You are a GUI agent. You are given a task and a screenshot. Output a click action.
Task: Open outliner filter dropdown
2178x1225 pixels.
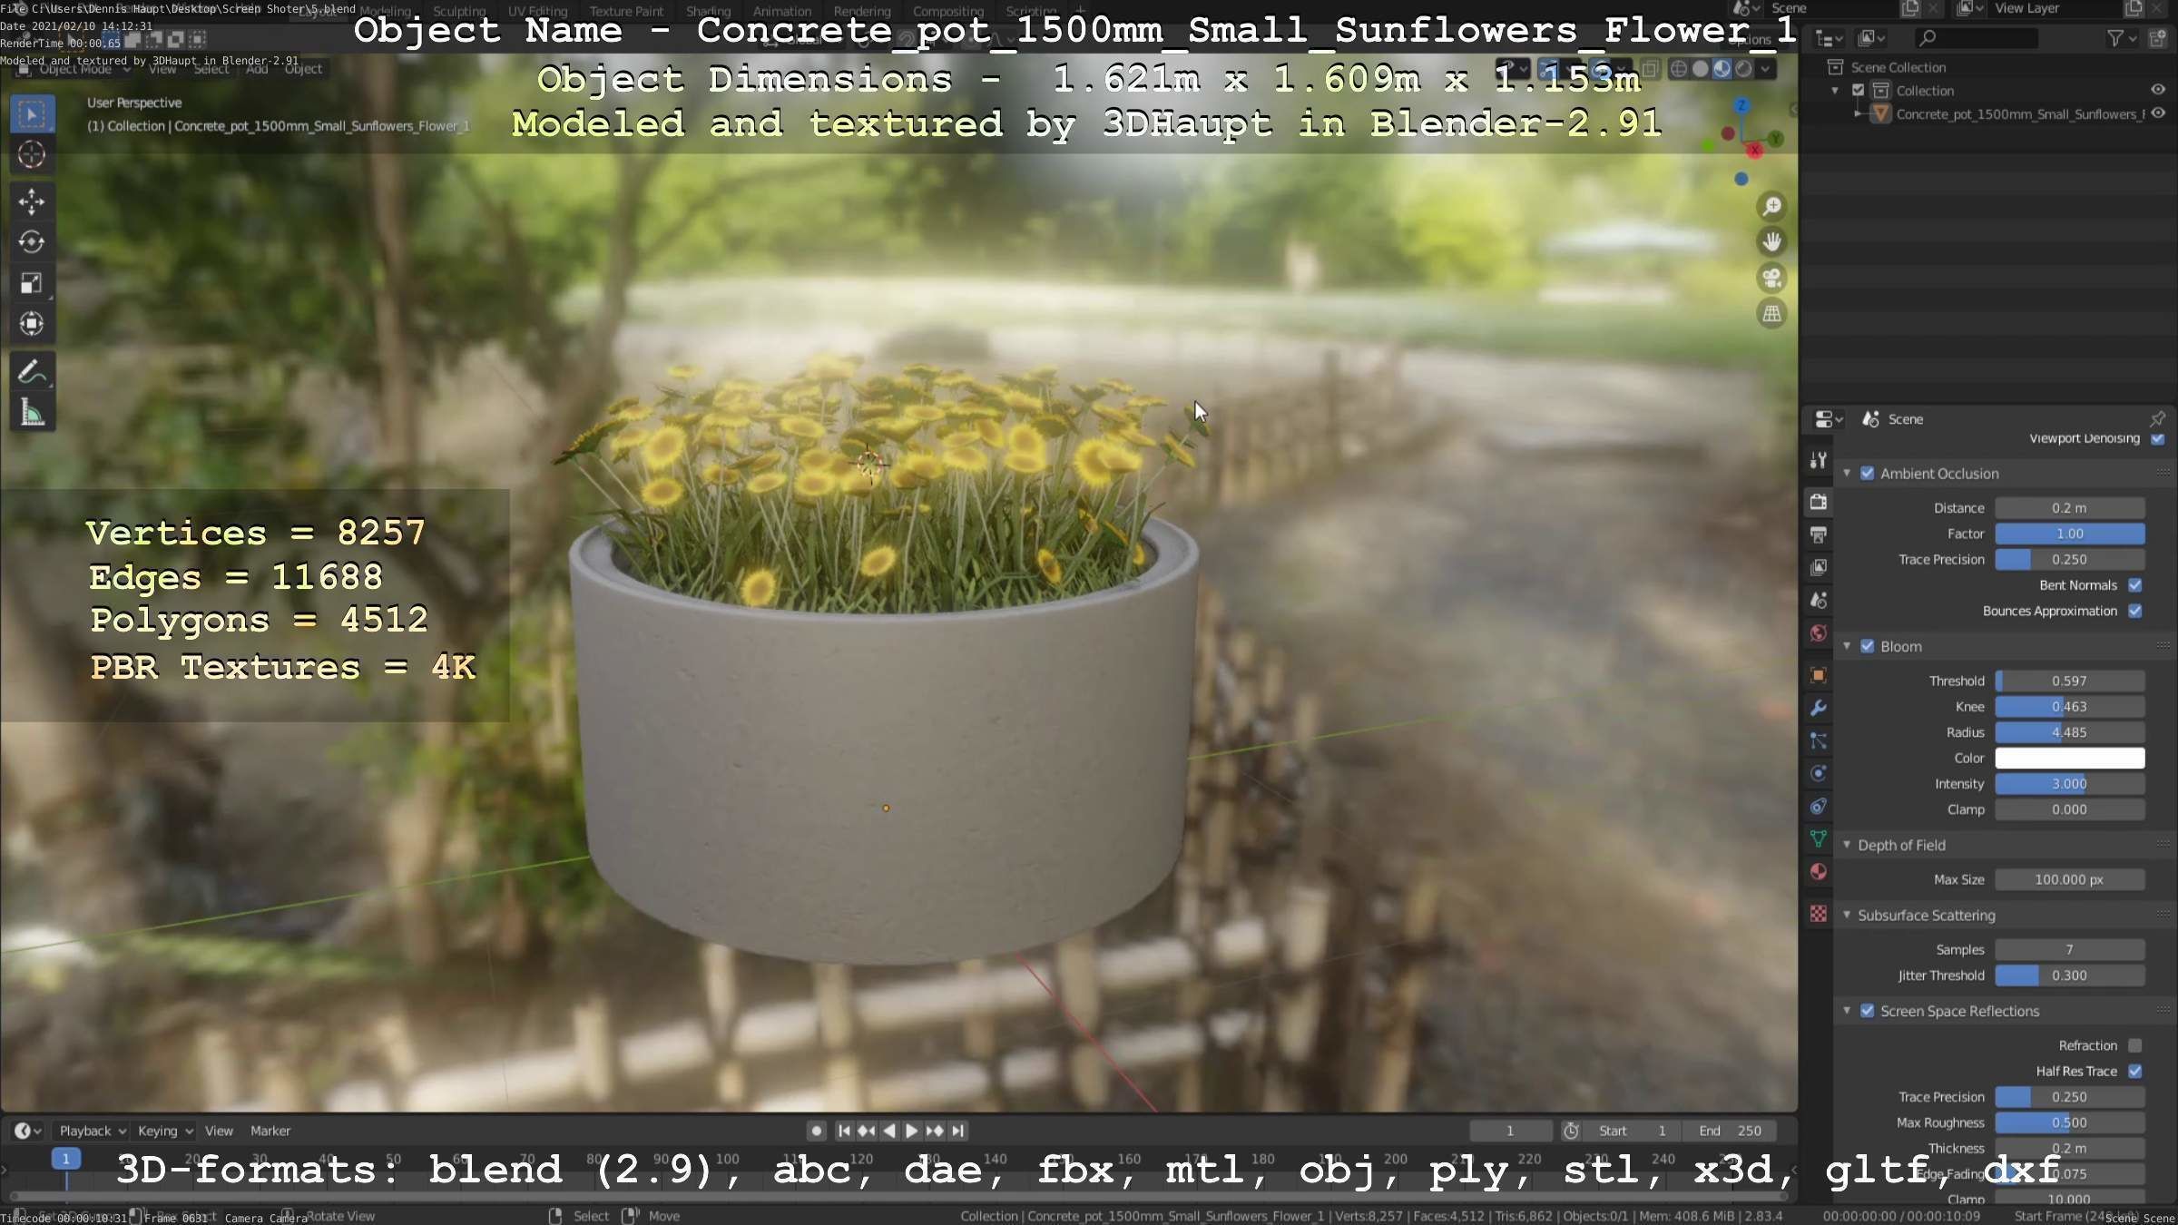[x=2121, y=38]
